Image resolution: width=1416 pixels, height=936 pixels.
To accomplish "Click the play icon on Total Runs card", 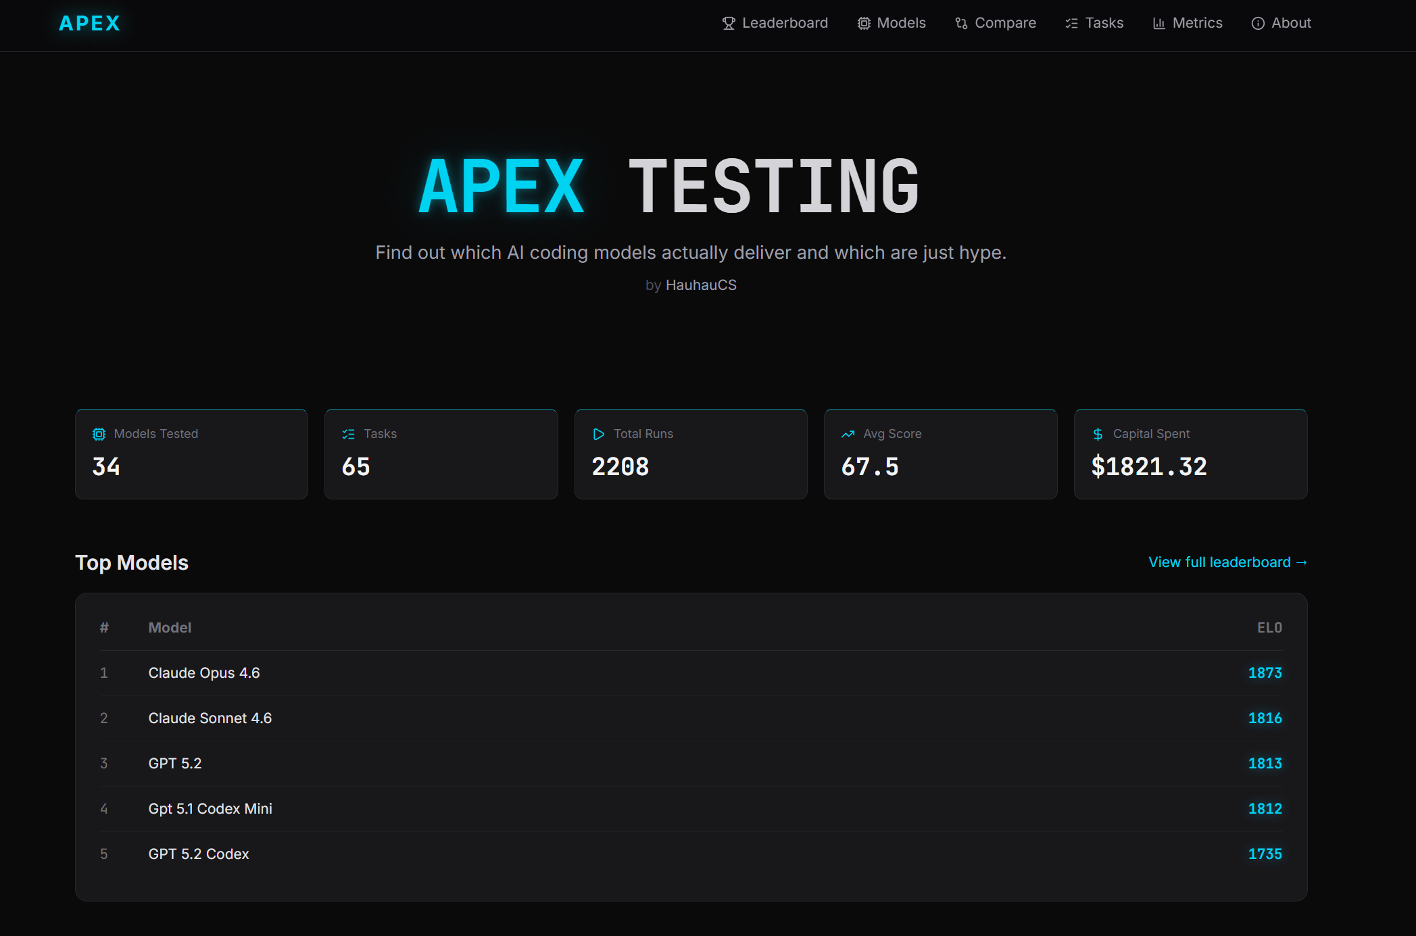I will (598, 434).
